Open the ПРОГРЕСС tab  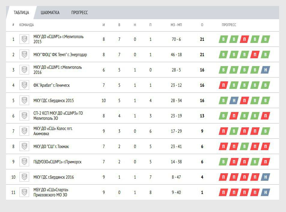tap(80, 13)
